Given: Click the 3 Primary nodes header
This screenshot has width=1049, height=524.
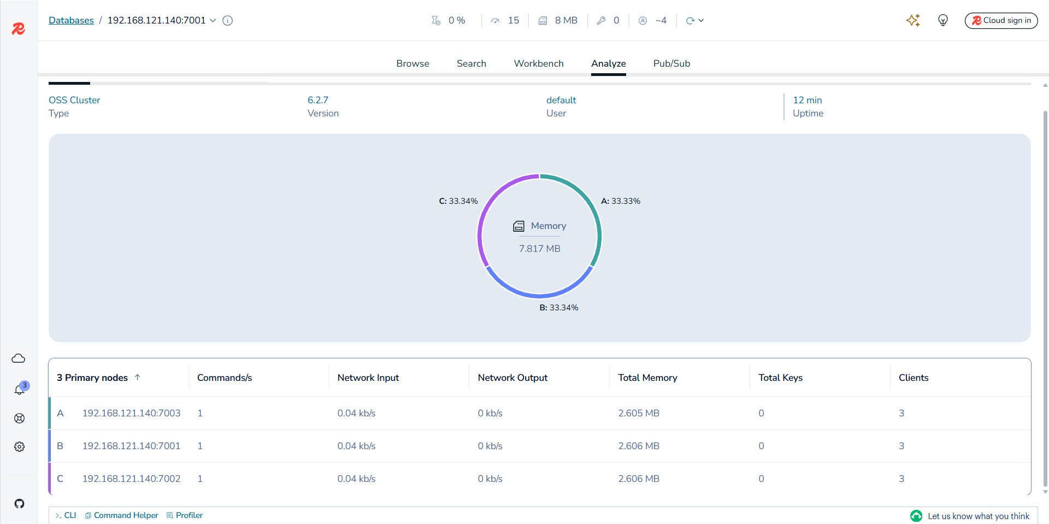Looking at the screenshot, I should [92, 378].
